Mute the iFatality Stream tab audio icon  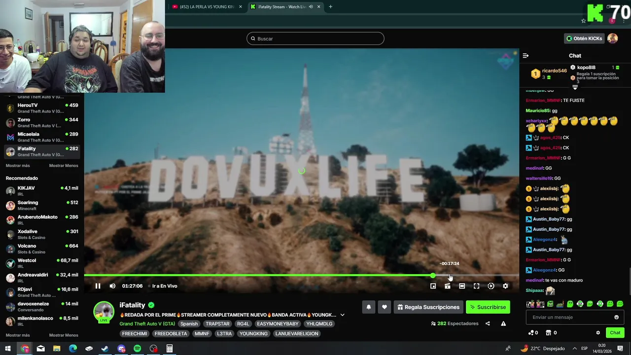[x=311, y=7]
